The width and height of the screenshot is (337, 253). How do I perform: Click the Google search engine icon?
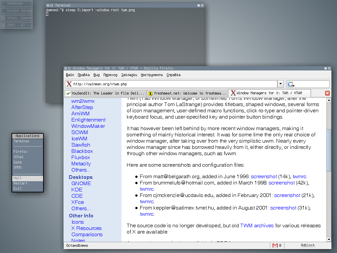pyautogui.click(x=291, y=84)
